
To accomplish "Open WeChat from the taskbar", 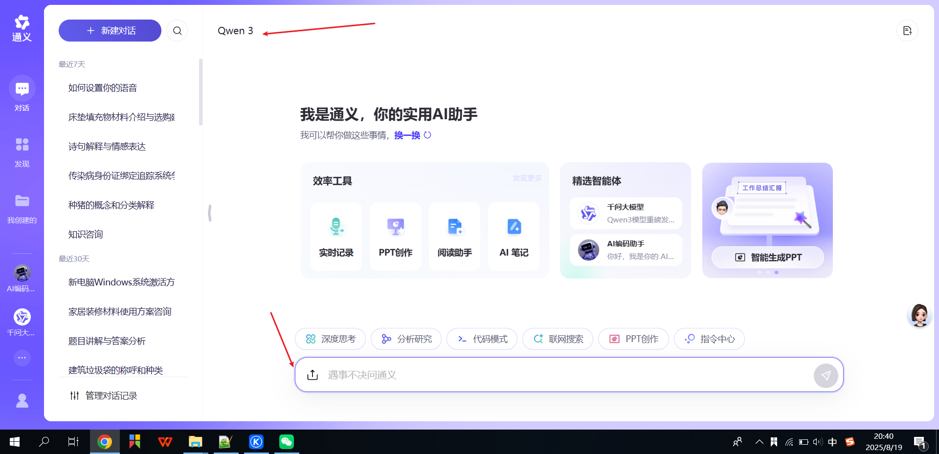I will [x=286, y=442].
